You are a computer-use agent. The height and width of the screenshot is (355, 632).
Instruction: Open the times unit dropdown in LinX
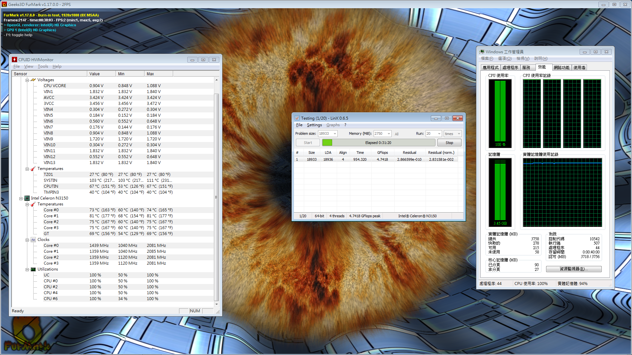[x=459, y=133]
